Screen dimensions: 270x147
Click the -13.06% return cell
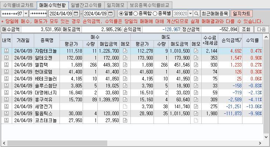pyautogui.click(x=252, y=106)
